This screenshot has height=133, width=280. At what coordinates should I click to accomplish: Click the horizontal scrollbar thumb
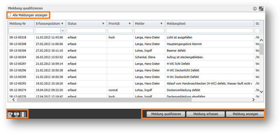(104, 100)
